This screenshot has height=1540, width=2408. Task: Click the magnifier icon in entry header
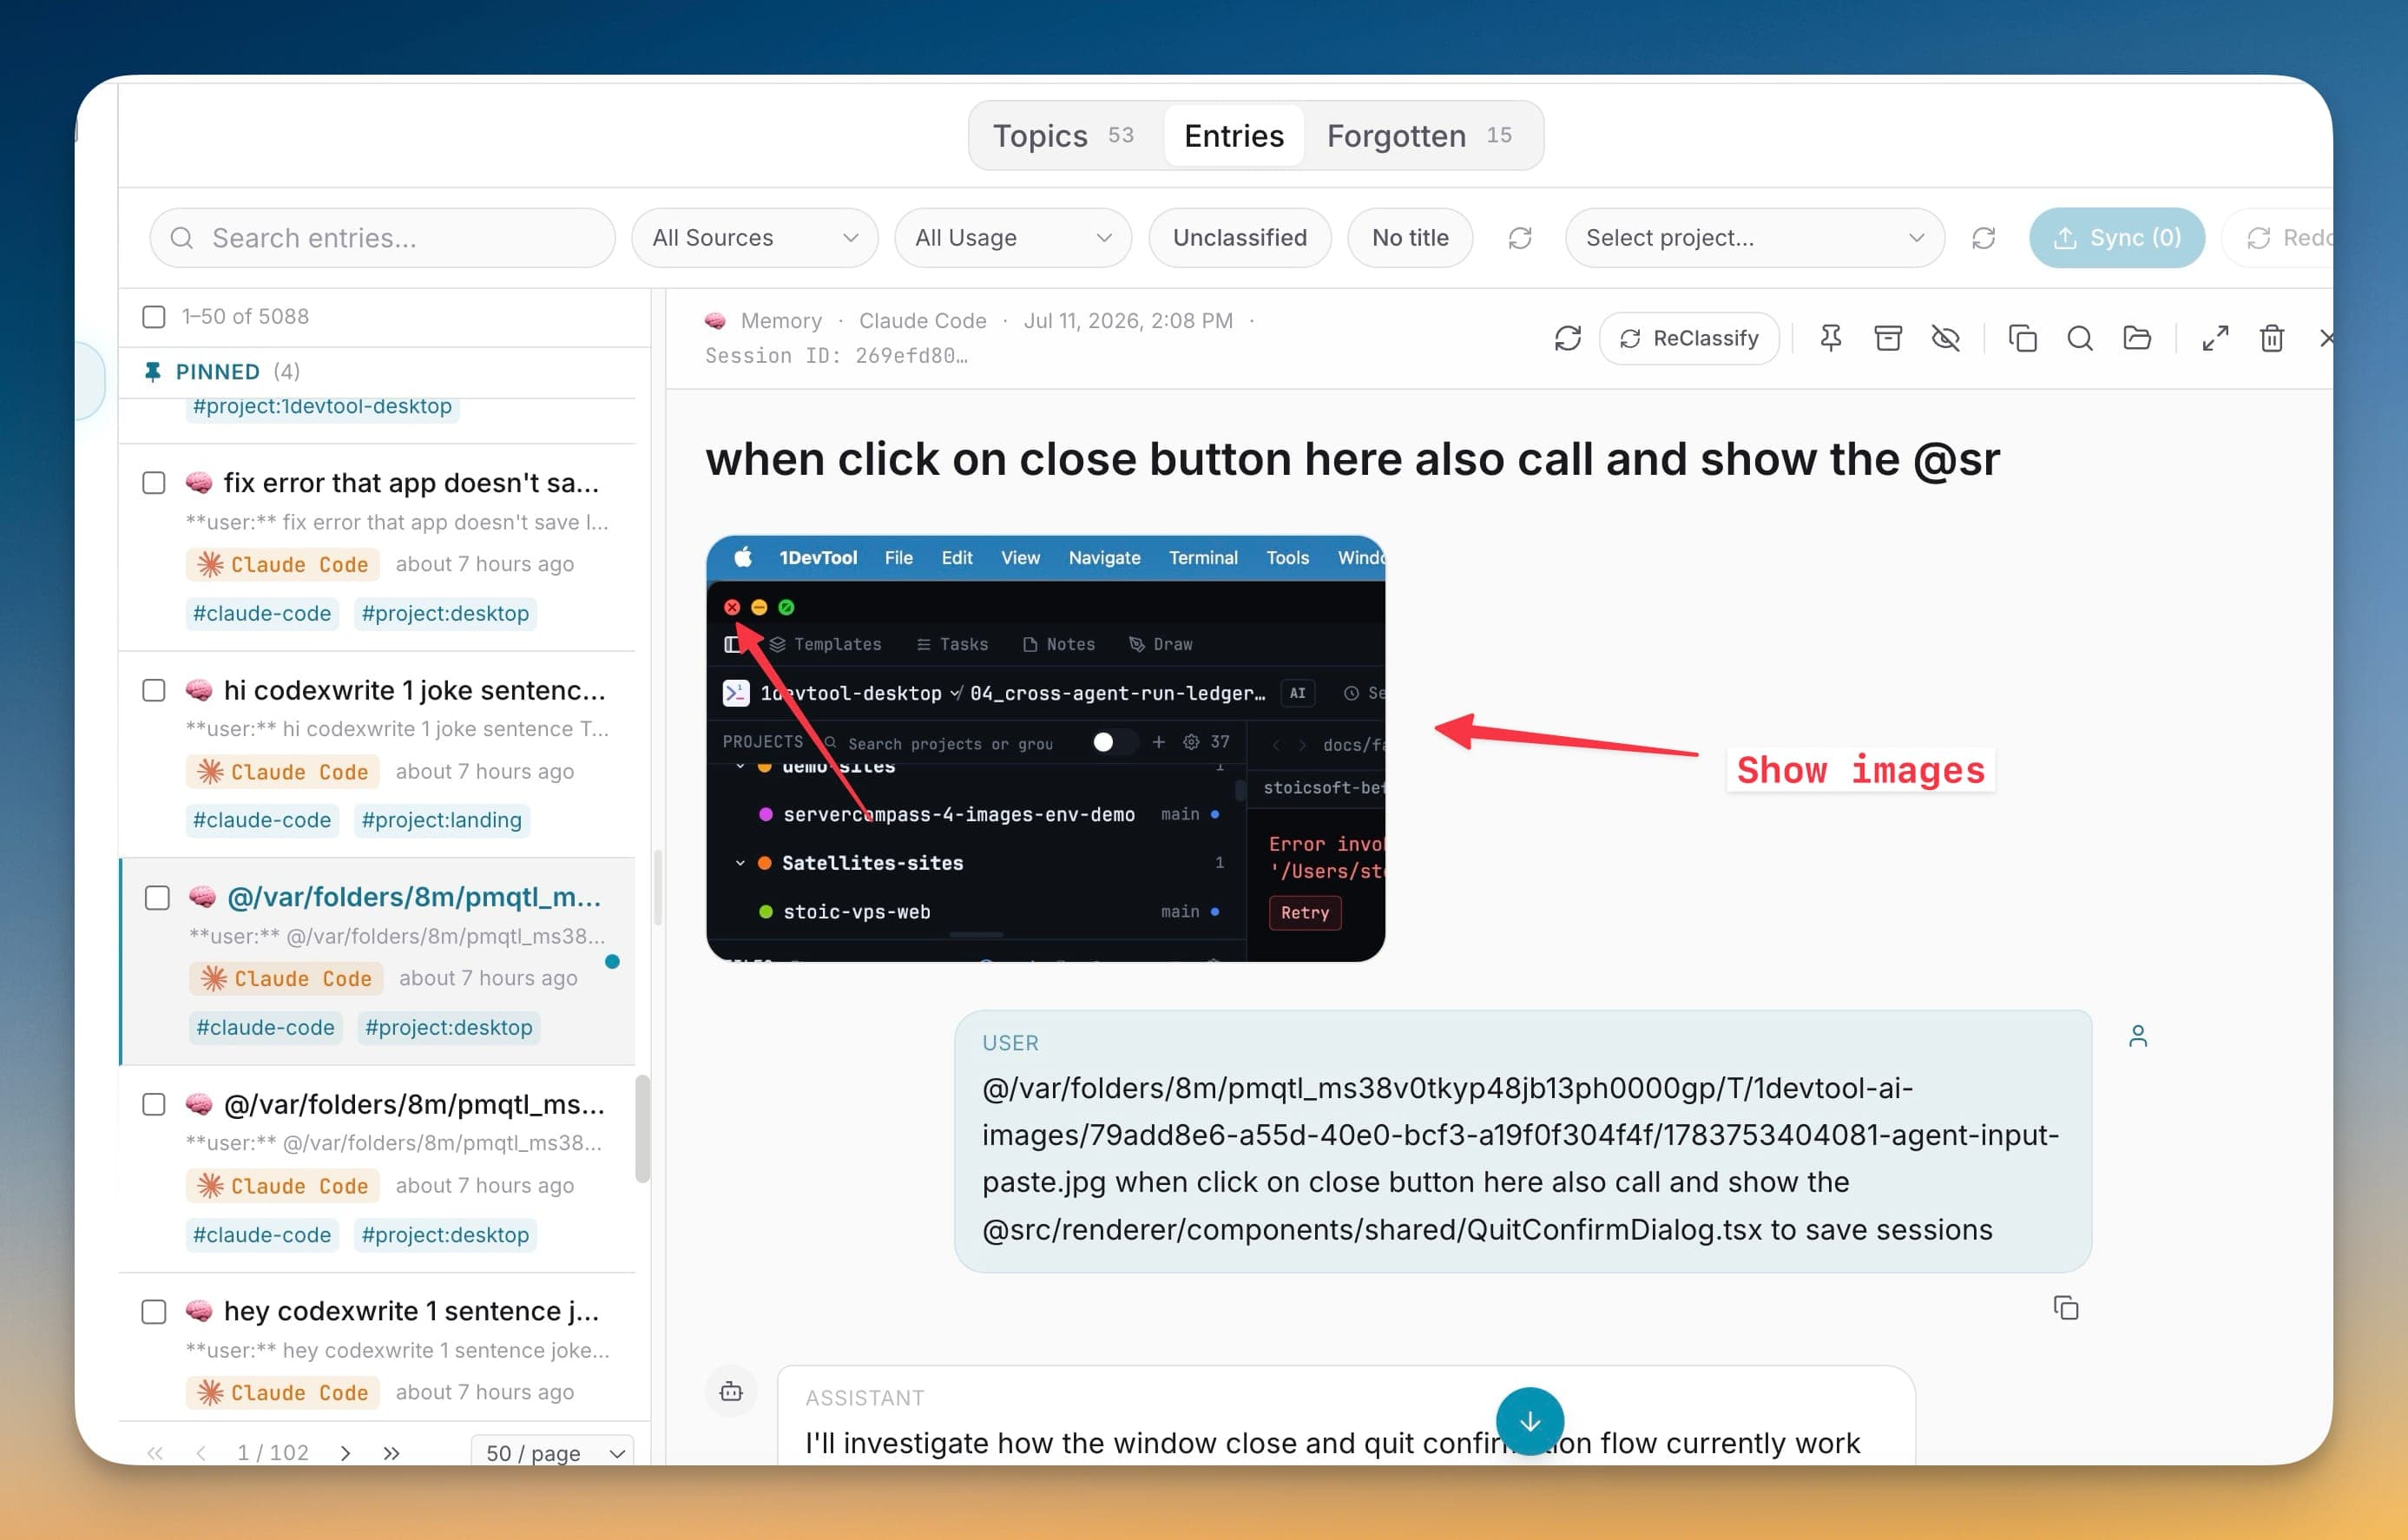(x=2080, y=338)
